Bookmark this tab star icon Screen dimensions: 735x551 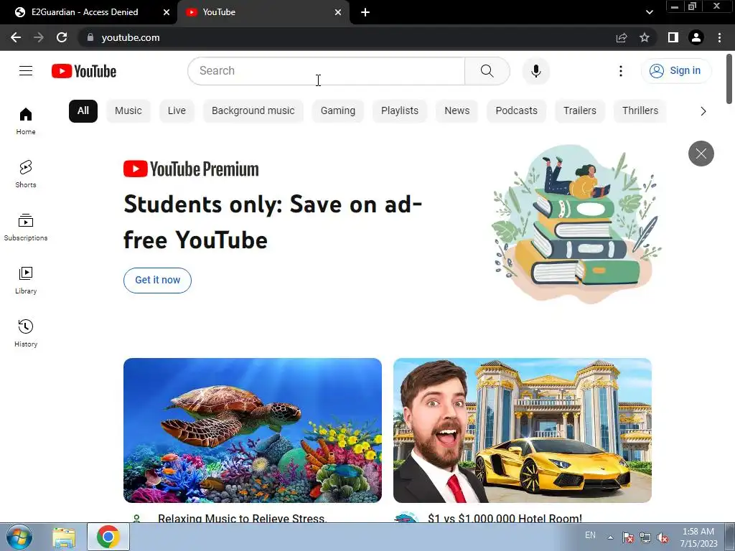click(x=645, y=37)
